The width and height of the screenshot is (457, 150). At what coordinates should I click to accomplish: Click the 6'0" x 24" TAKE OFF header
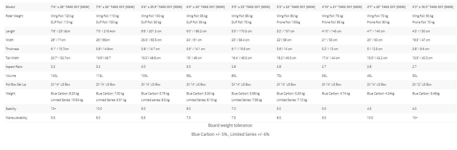pos(205,7)
